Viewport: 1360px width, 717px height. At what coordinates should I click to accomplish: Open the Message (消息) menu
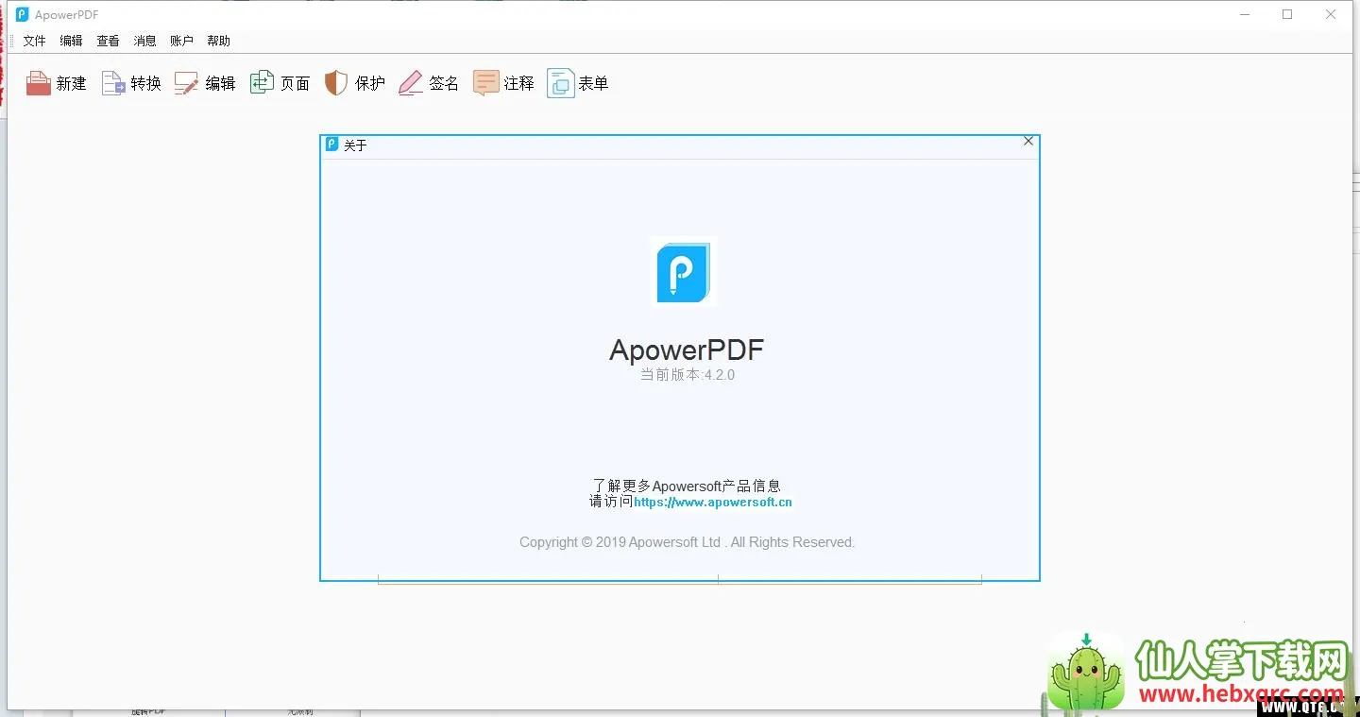pyautogui.click(x=144, y=41)
